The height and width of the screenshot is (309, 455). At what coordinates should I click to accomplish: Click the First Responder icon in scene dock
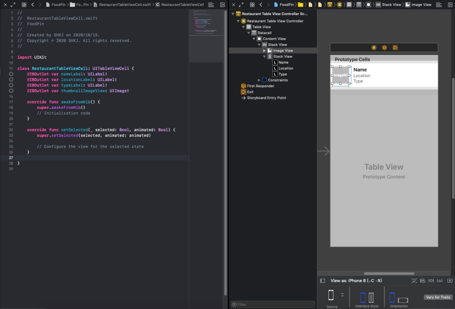[384, 48]
